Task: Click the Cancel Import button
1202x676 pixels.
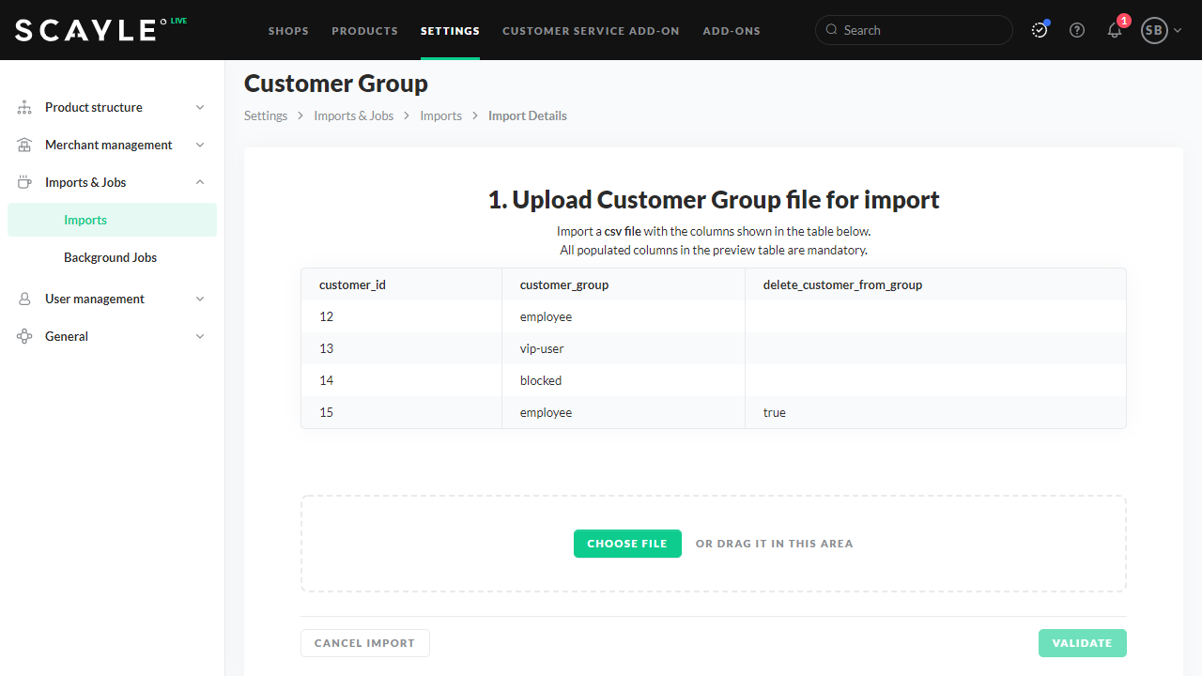Action: (364, 643)
